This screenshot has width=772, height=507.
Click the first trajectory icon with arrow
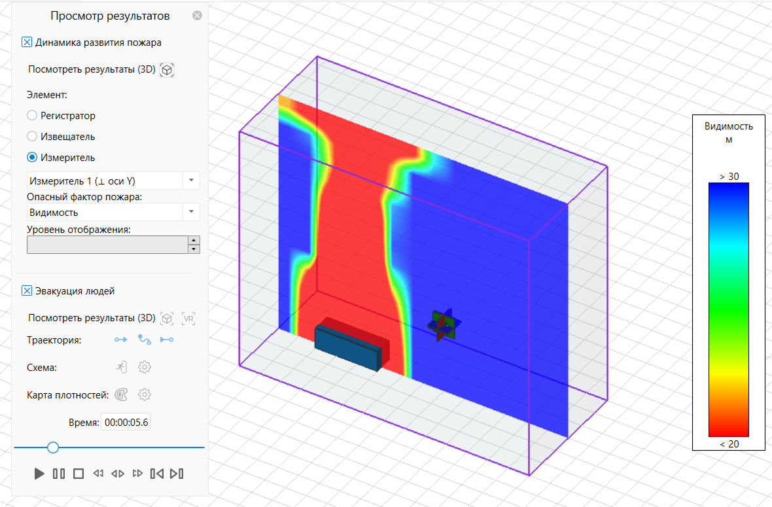(x=120, y=340)
